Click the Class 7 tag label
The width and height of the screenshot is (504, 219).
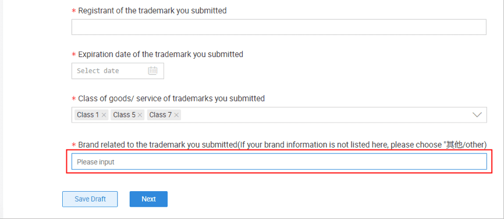(x=161, y=115)
